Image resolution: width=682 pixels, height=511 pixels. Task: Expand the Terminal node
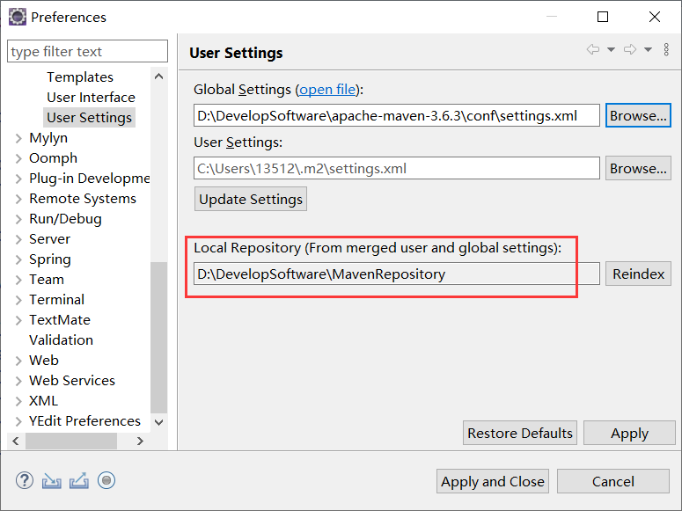(x=18, y=300)
